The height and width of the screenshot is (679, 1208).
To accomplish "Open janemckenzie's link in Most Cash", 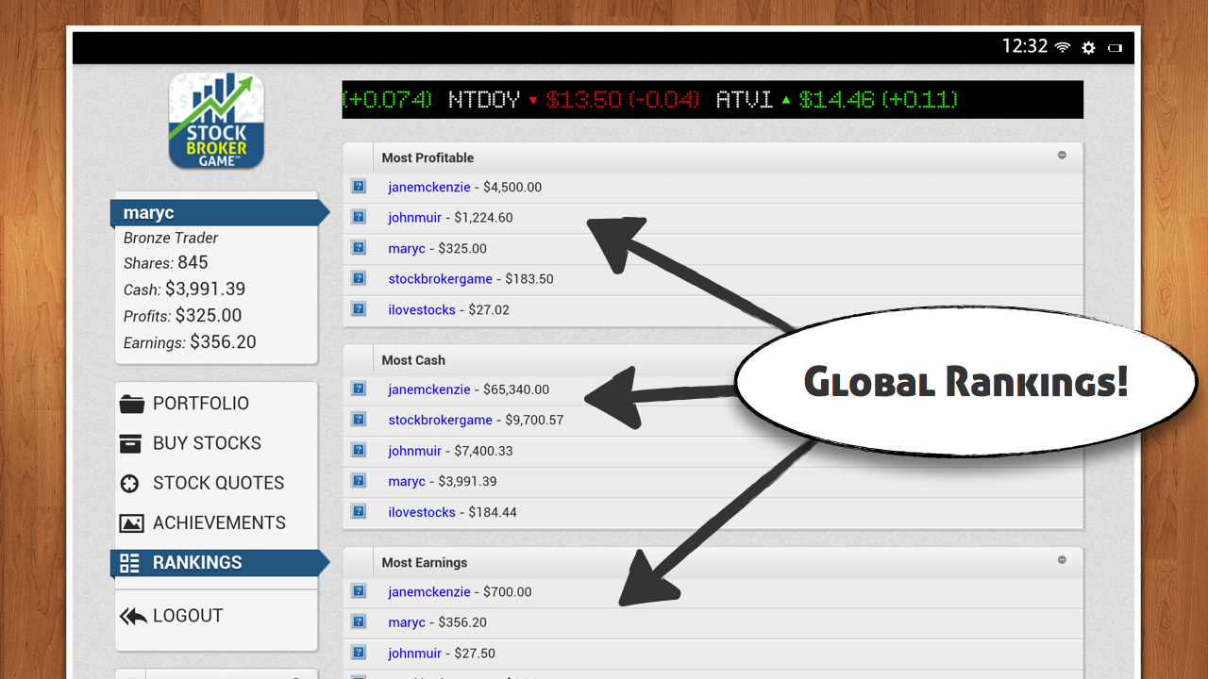I will (429, 389).
